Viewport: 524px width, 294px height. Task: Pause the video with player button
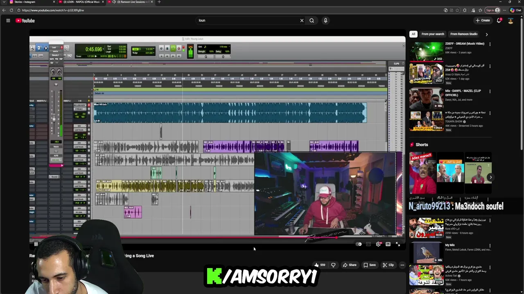click(36, 244)
